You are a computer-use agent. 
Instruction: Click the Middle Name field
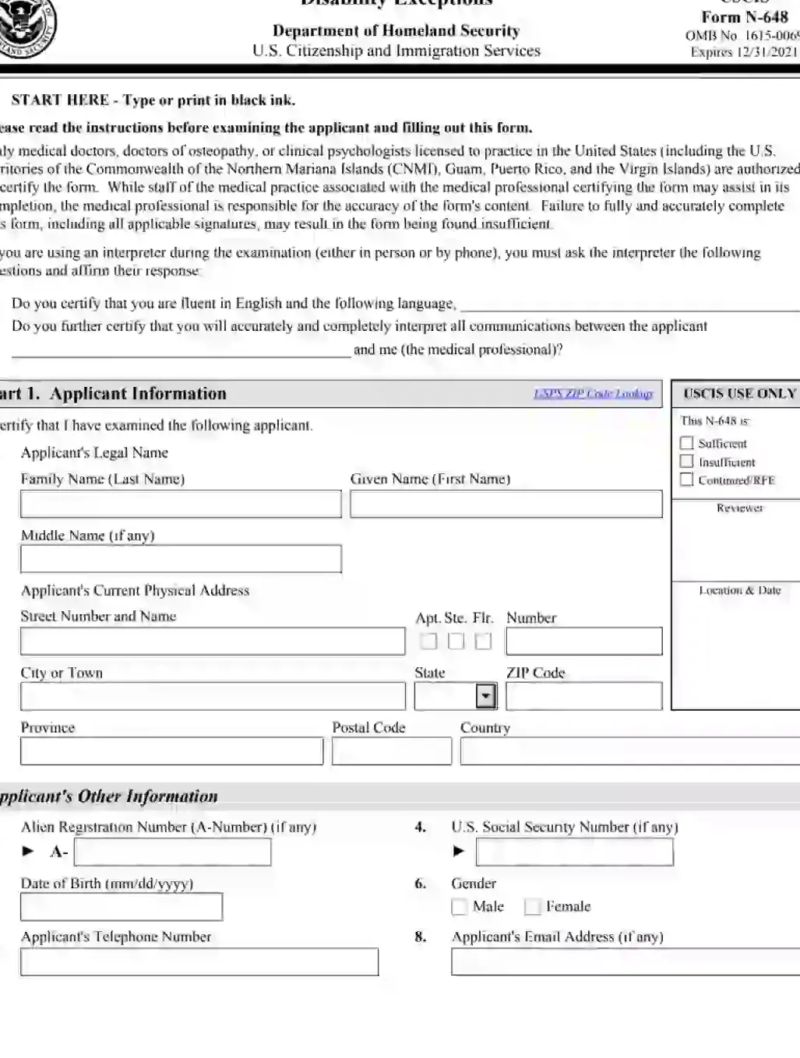click(x=181, y=559)
